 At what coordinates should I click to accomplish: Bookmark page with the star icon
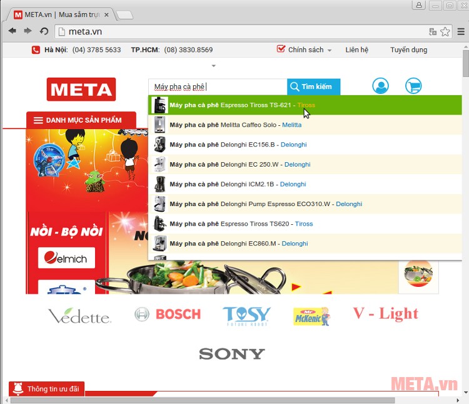(x=445, y=31)
